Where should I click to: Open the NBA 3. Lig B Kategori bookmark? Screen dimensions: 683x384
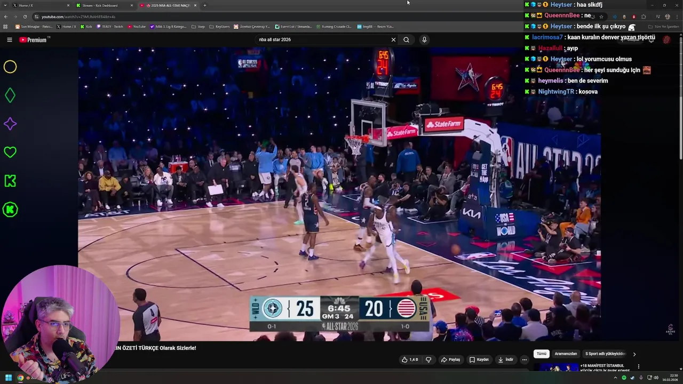coord(168,26)
